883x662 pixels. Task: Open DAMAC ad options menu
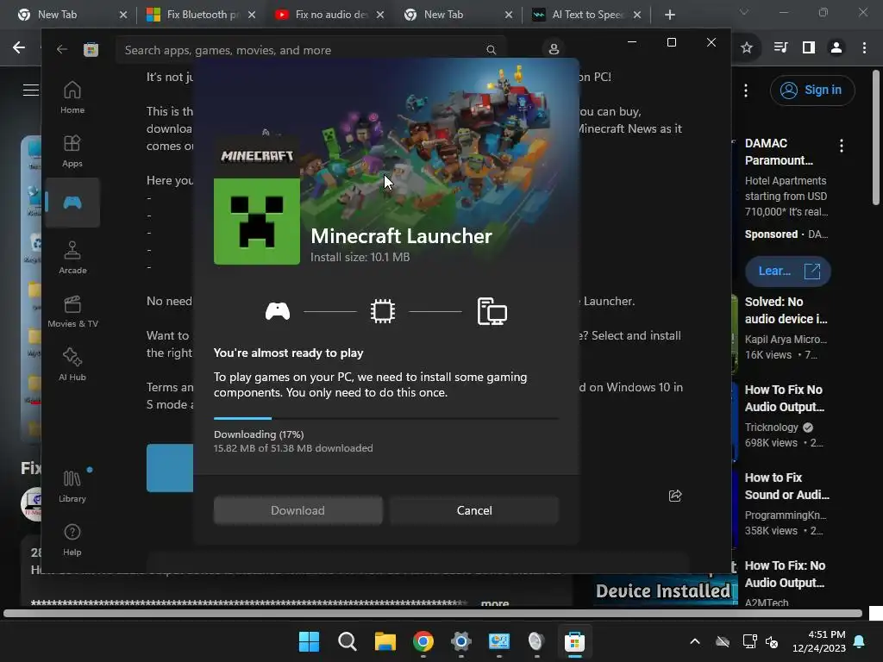tap(842, 146)
